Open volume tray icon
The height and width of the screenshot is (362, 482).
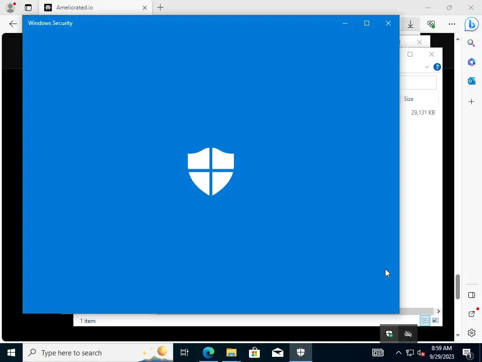click(x=421, y=353)
